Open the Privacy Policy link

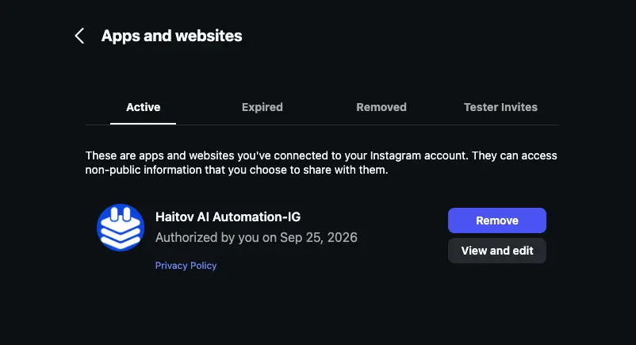[186, 266]
